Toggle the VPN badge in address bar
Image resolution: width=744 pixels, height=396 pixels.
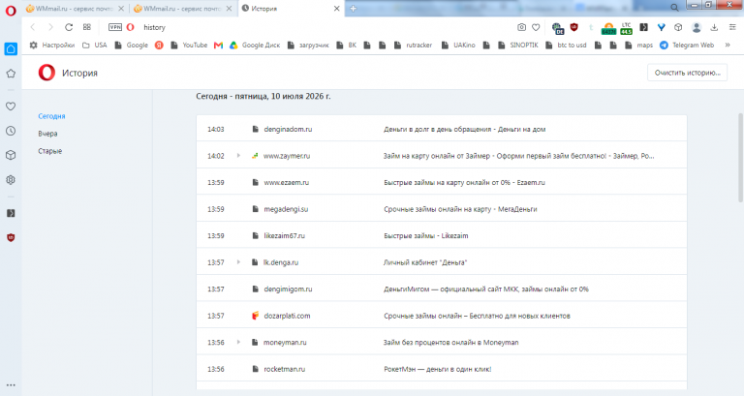(x=115, y=27)
